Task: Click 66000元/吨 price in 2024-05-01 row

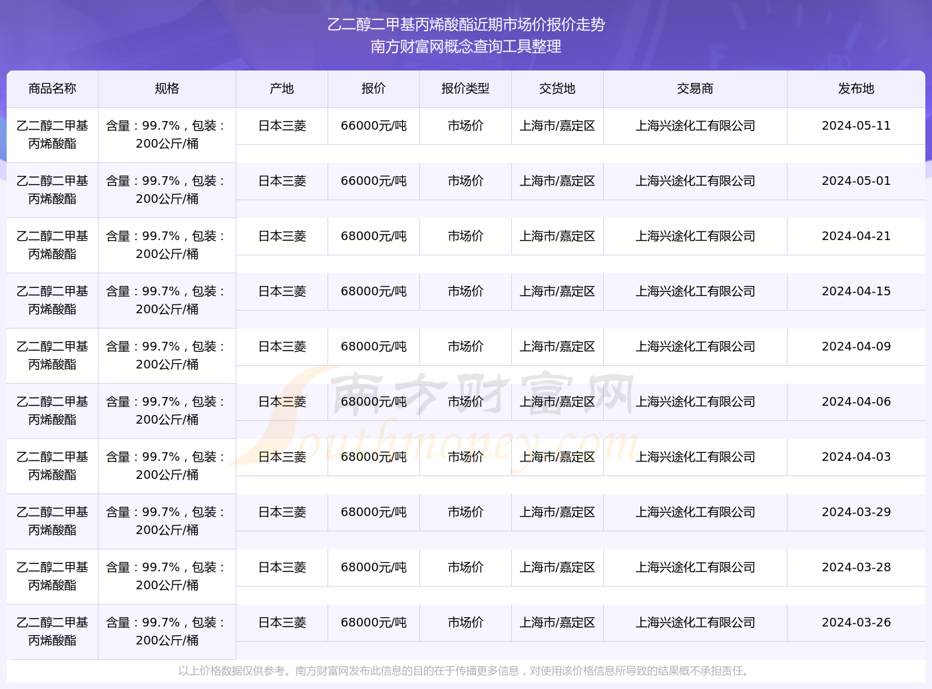Action: pos(373,181)
